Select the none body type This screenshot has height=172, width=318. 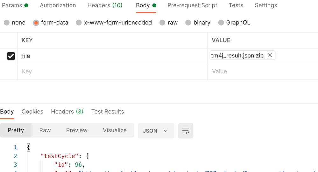7,23
